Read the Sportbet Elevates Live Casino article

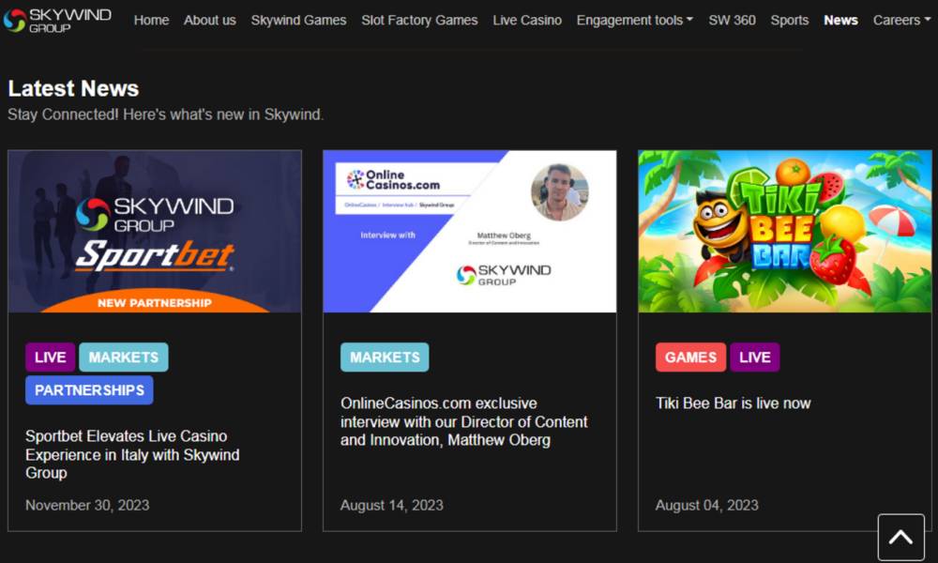click(x=132, y=454)
